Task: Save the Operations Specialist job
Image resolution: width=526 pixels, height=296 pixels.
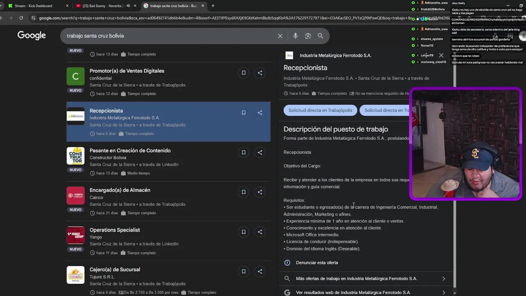Action: pyautogui.click(x=244, y=232)
